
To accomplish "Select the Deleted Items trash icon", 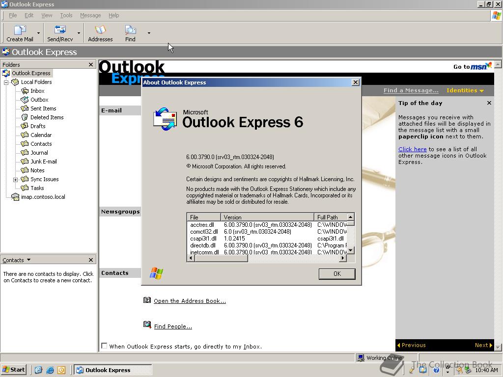I will click(25, 117).
